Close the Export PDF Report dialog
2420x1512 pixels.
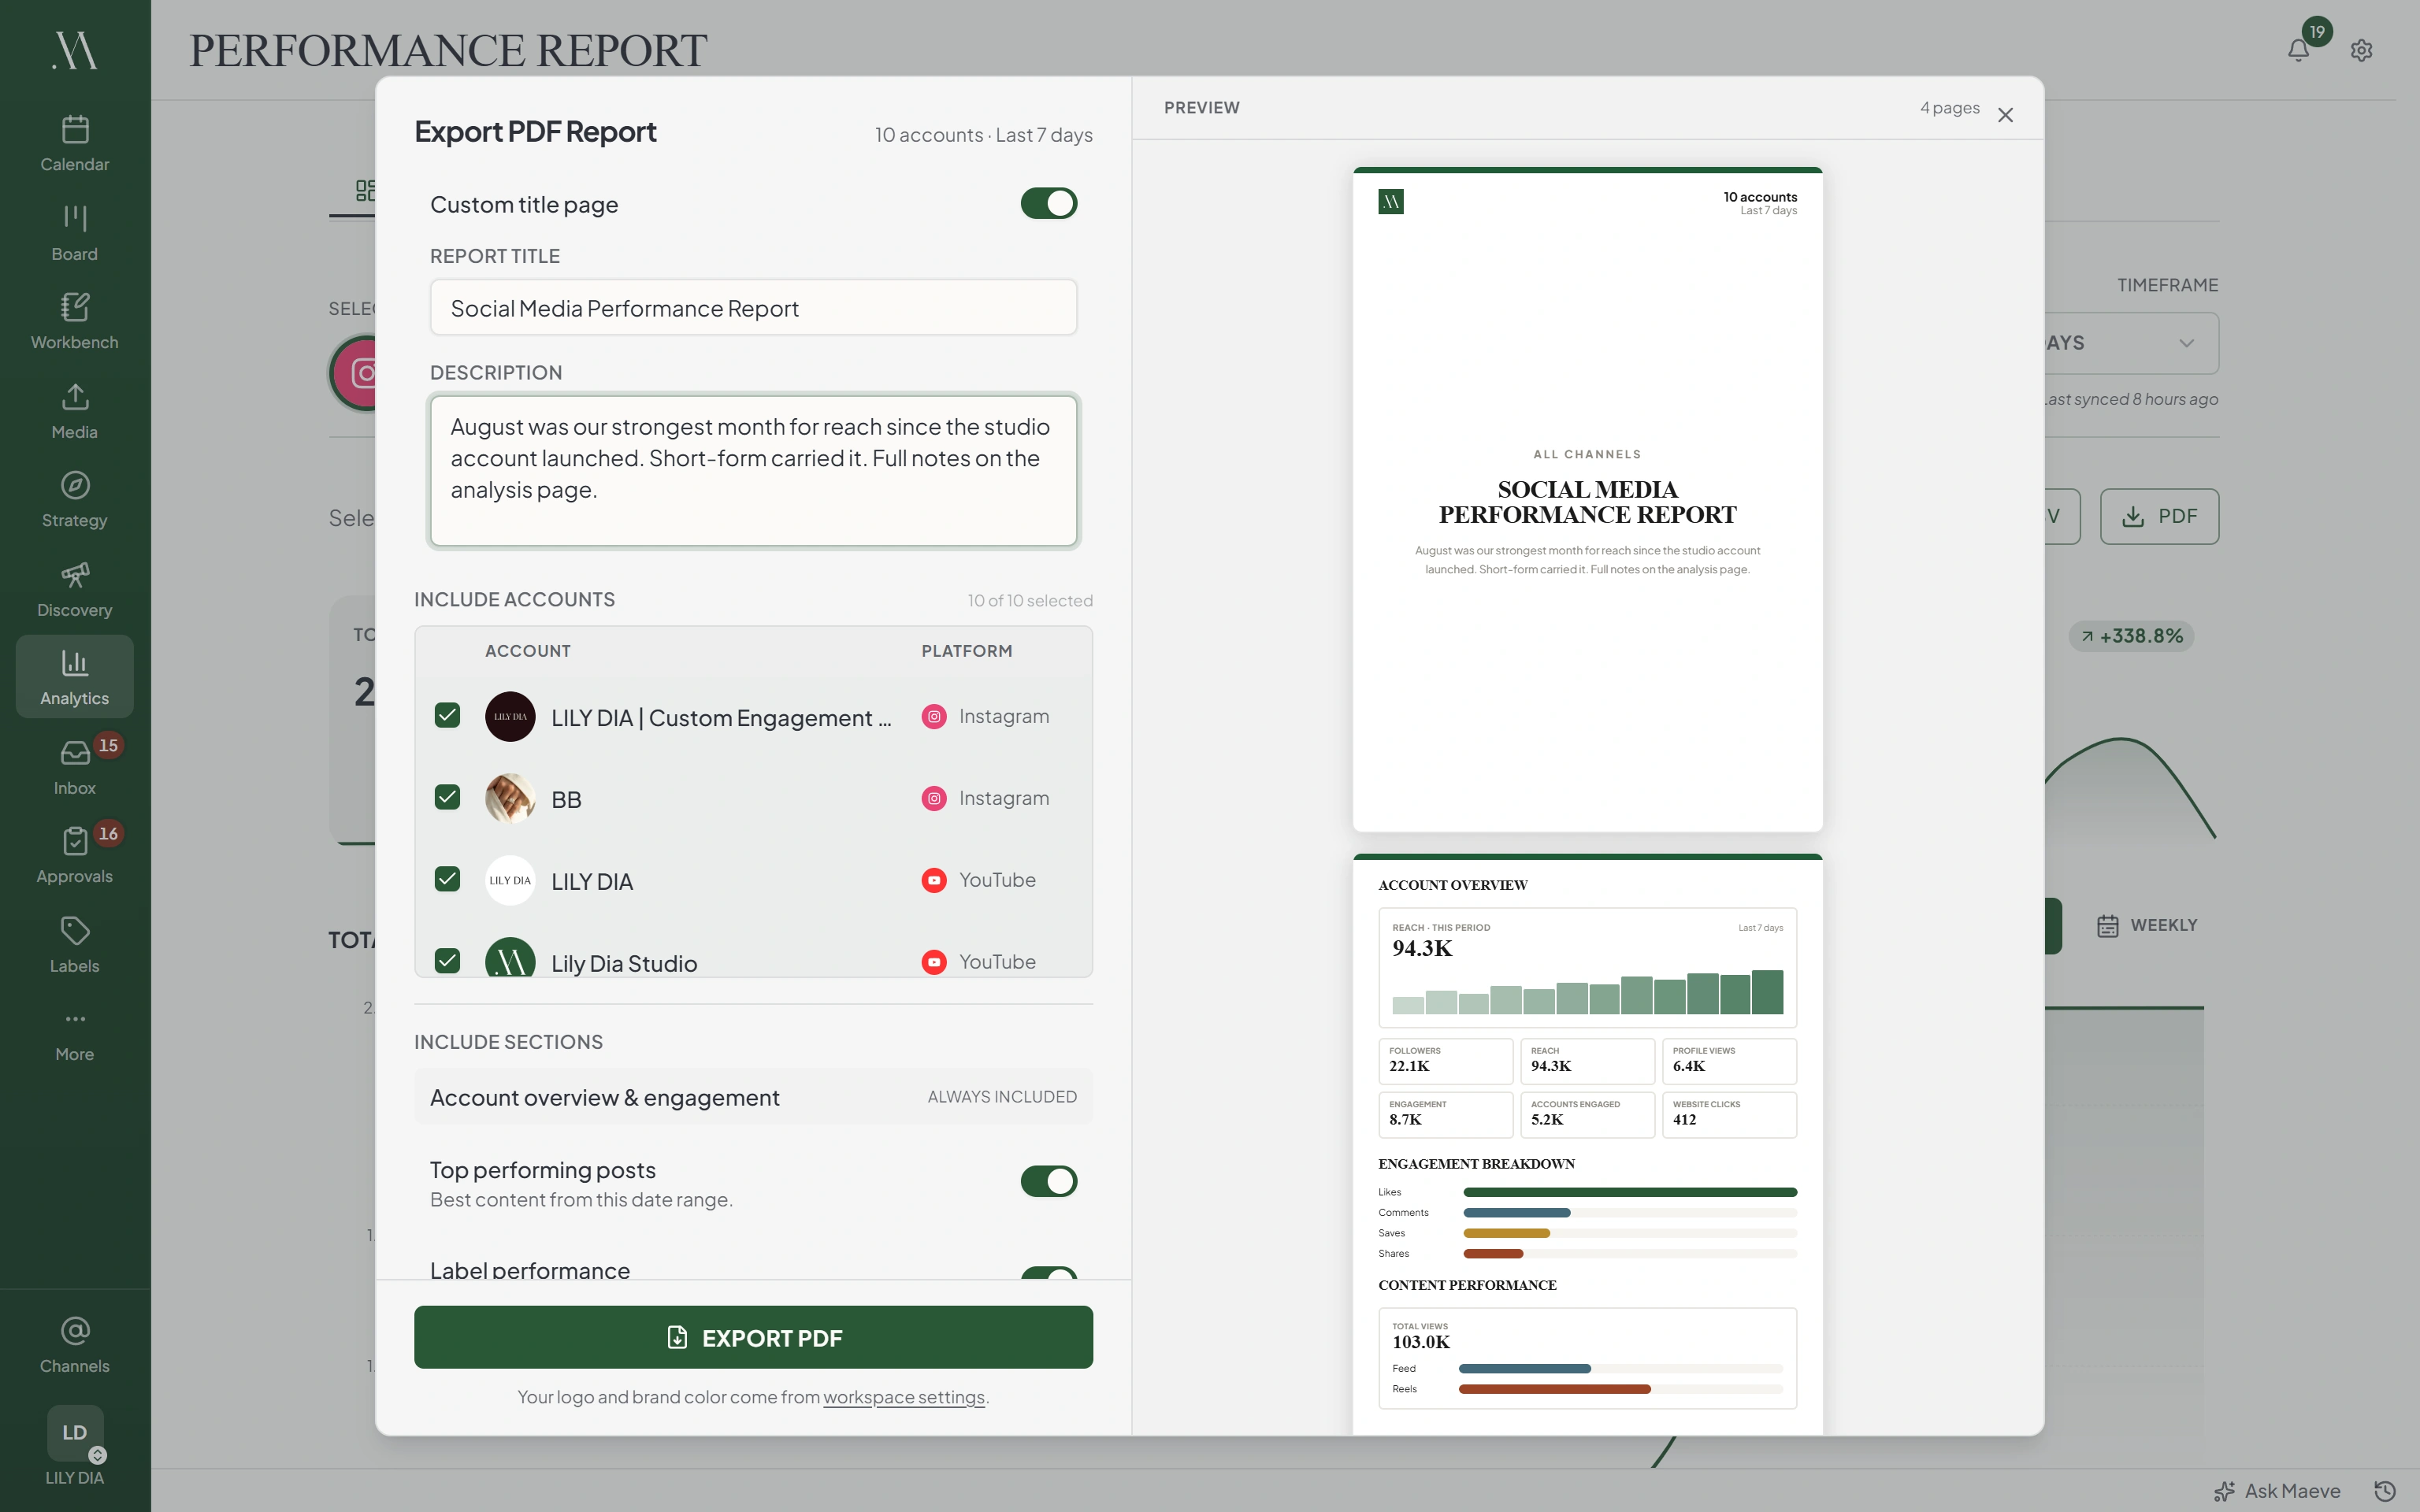click(2005, 115)
